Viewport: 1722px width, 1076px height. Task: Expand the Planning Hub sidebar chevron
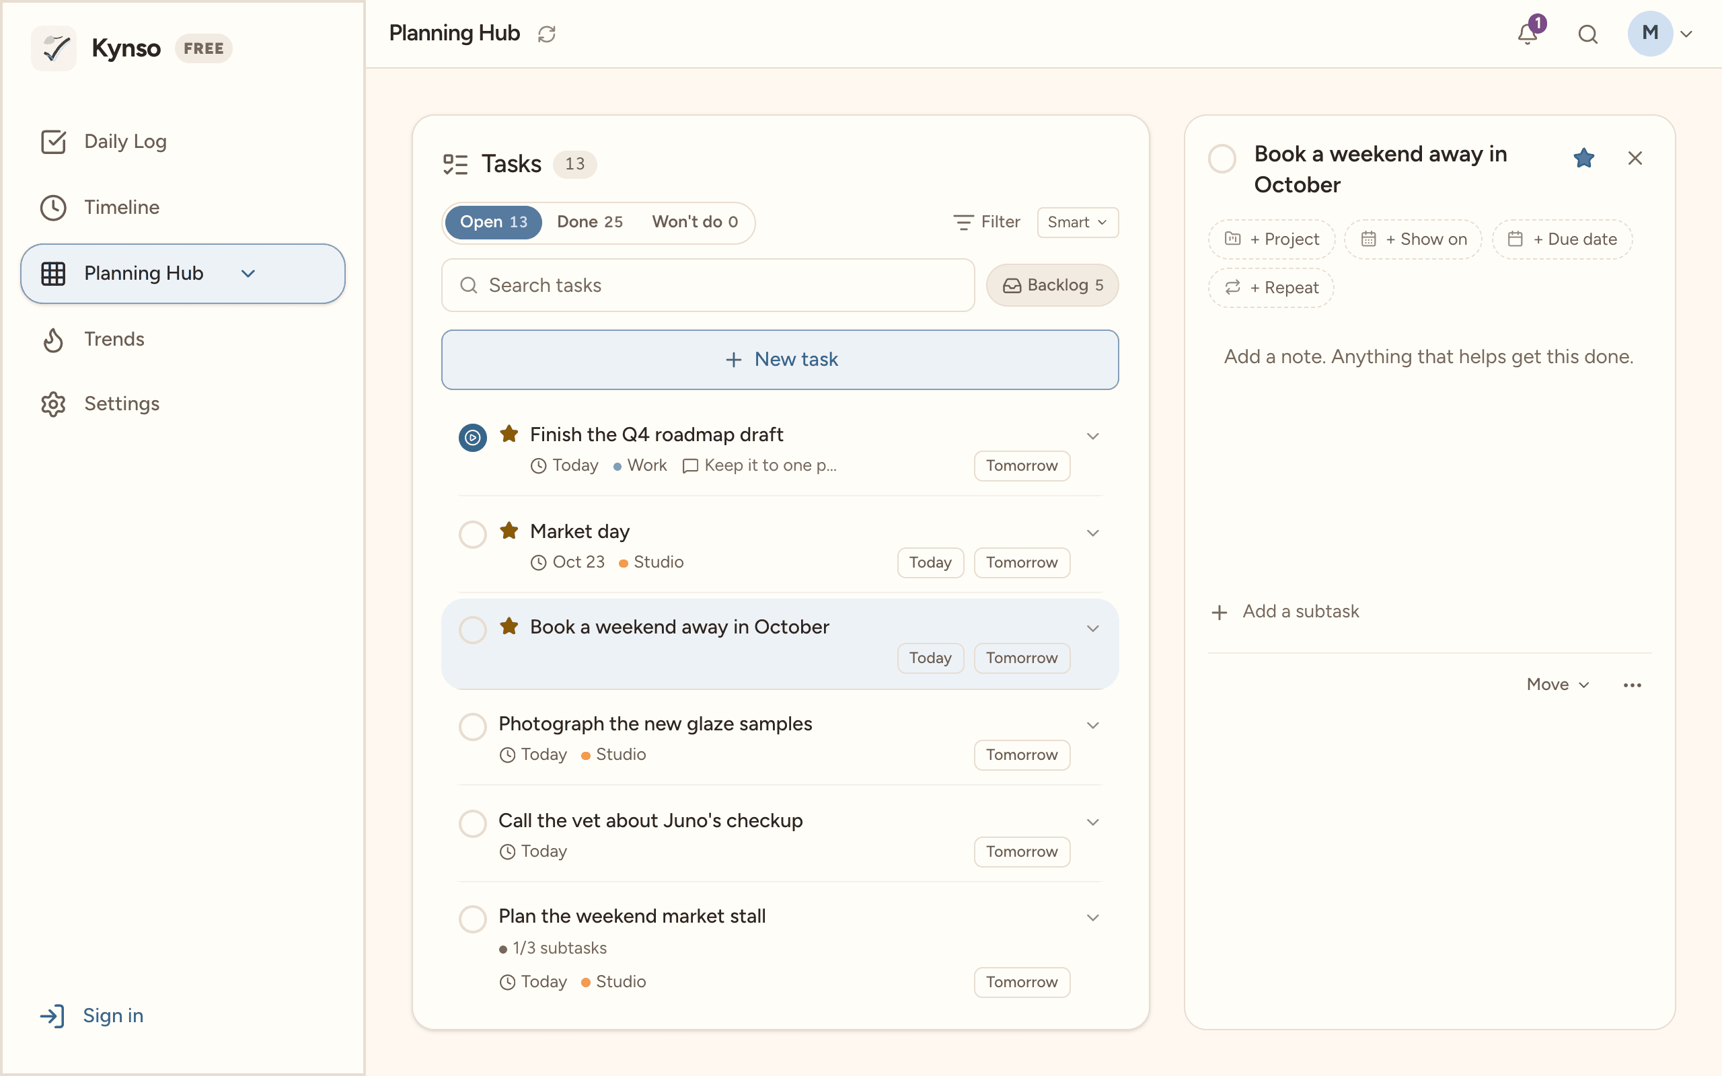(x=248, y=273)
